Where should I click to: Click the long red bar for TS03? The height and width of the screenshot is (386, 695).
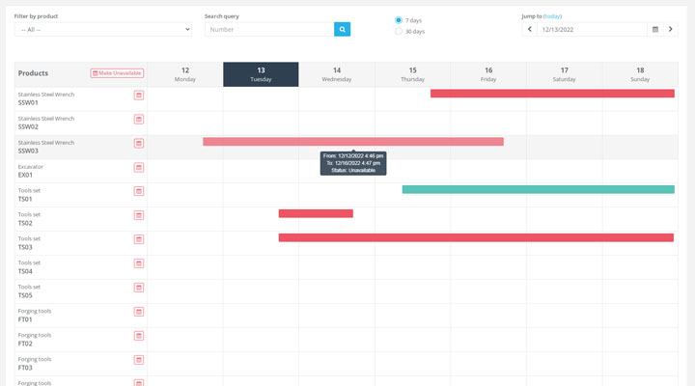point(476,238)
